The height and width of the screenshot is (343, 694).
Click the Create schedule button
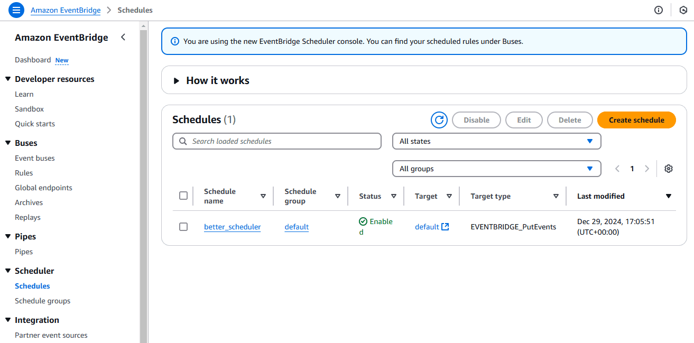click(x=636, y=120)
